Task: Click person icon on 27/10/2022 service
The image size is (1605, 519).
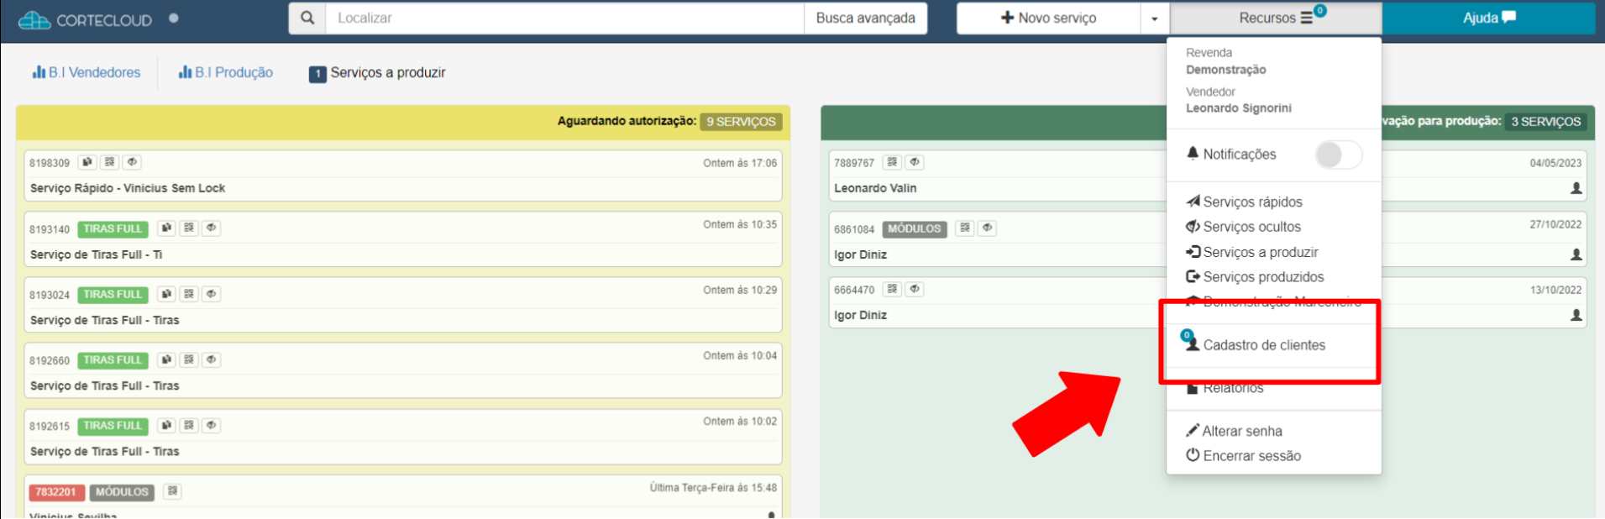Action: pos(1576,254)
